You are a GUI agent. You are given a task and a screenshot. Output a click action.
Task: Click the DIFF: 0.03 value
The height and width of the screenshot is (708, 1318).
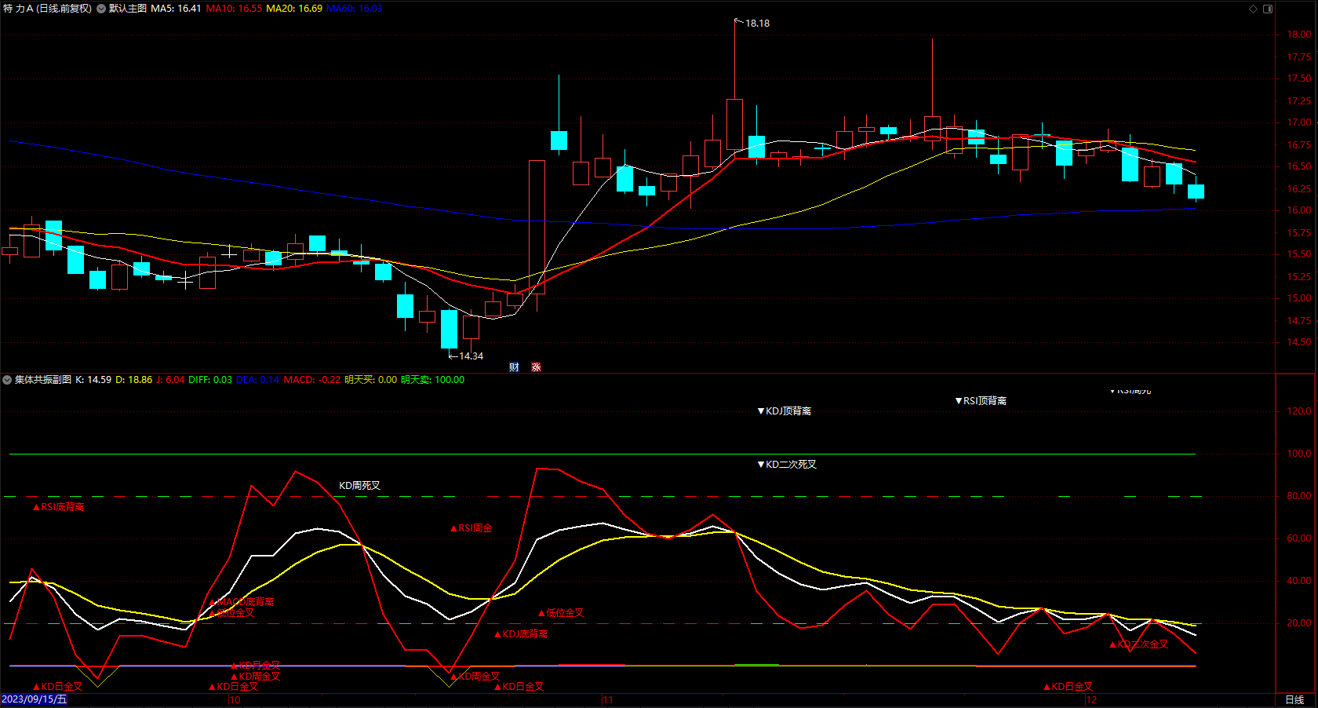pos(210,380)
